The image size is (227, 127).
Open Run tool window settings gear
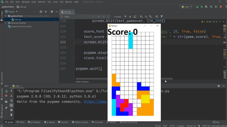coord(219,86)
